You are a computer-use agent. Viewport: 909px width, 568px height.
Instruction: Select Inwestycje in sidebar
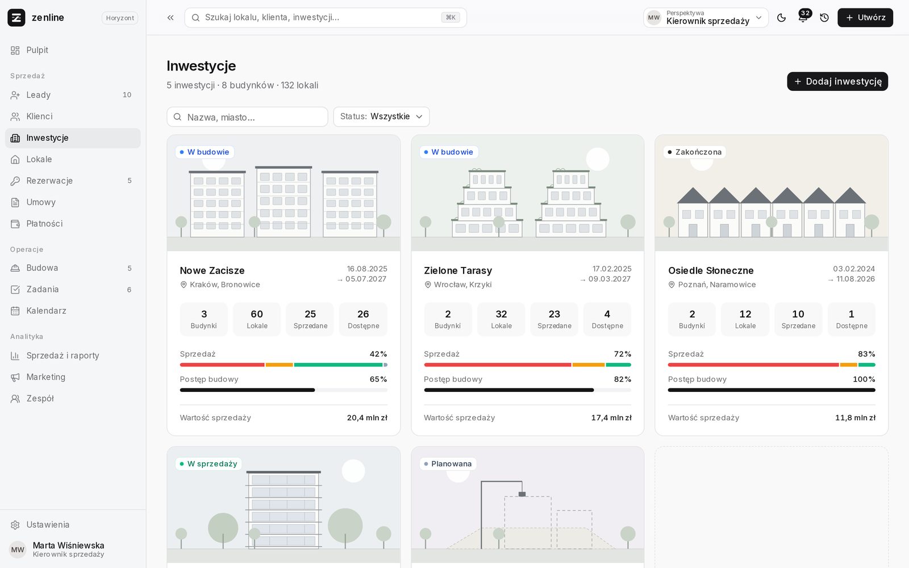[73, 138]
